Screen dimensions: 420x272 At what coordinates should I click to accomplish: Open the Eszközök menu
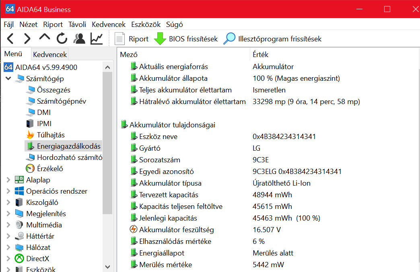click(146, 25)
